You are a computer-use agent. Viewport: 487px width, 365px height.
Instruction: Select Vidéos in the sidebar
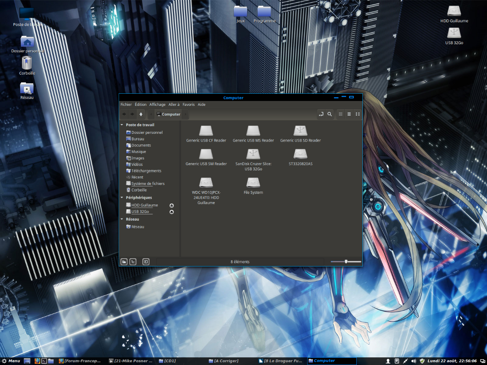coord(134,164)
